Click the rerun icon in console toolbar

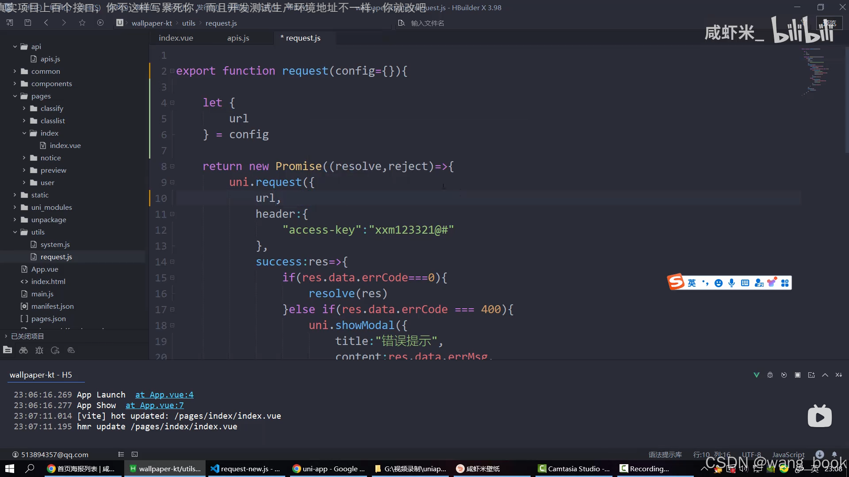tap(784, 375)
